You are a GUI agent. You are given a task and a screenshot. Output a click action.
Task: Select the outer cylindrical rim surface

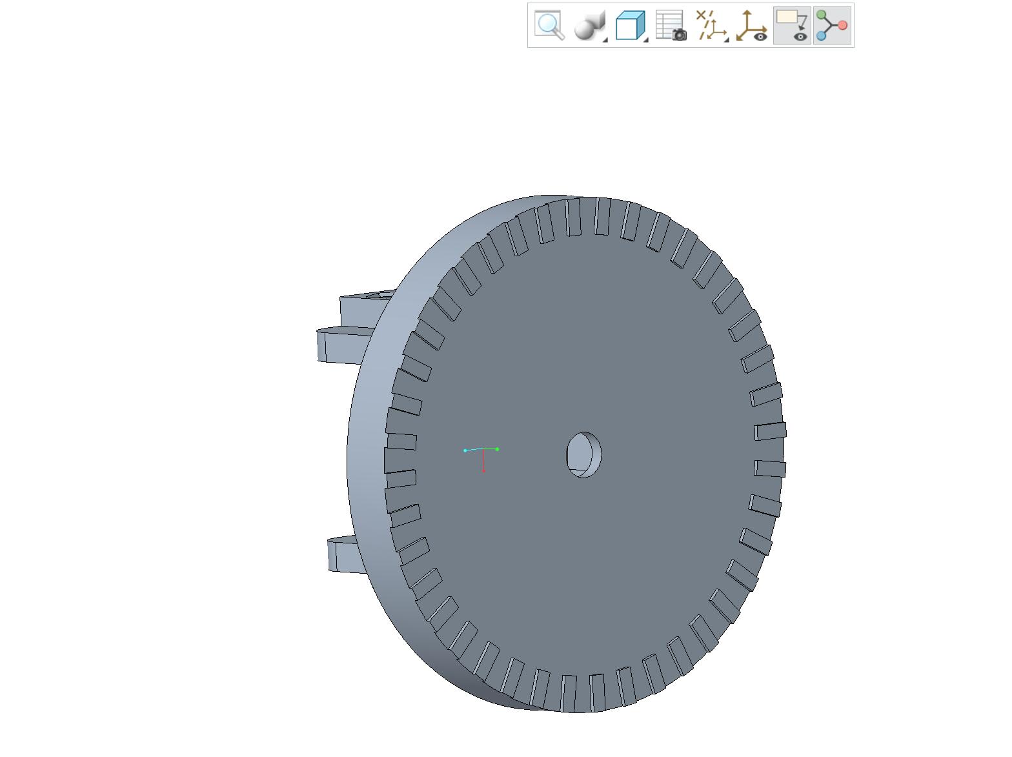coord(369,452)
